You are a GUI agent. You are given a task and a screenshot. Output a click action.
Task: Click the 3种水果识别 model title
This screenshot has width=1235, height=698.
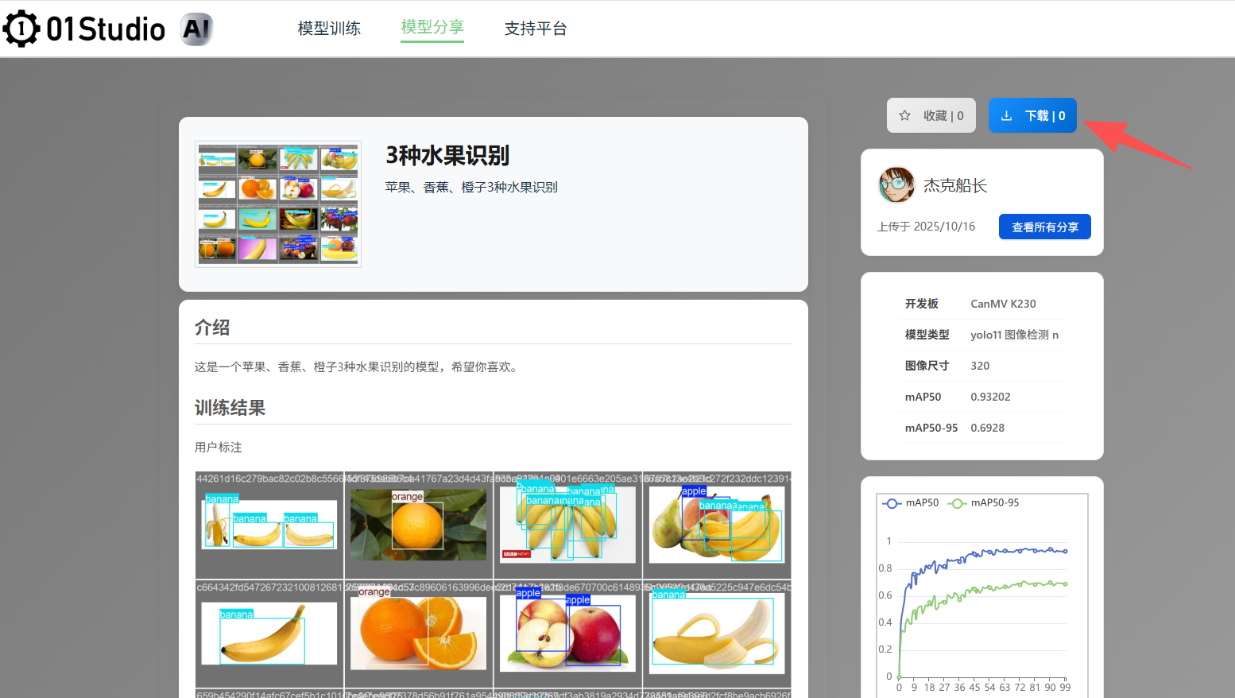tap(447, 156)
